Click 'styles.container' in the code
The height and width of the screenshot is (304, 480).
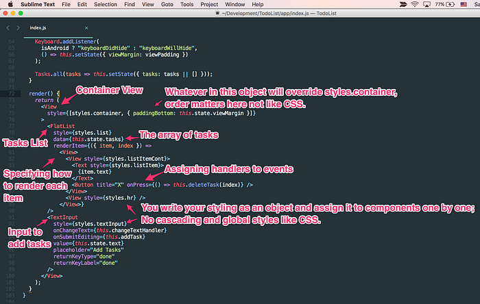(97, 113)
